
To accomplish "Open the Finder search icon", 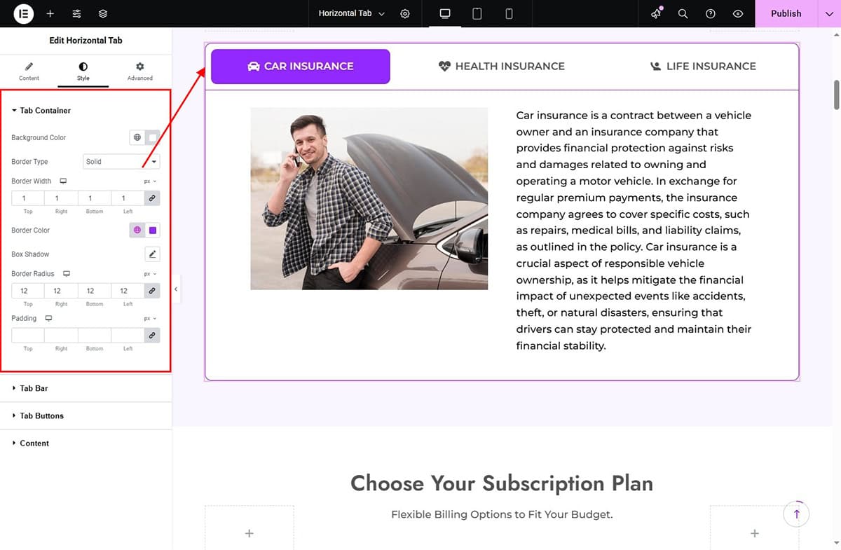I will click(x=683, y=13).
